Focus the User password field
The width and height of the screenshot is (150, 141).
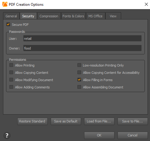tap(82, 38)
